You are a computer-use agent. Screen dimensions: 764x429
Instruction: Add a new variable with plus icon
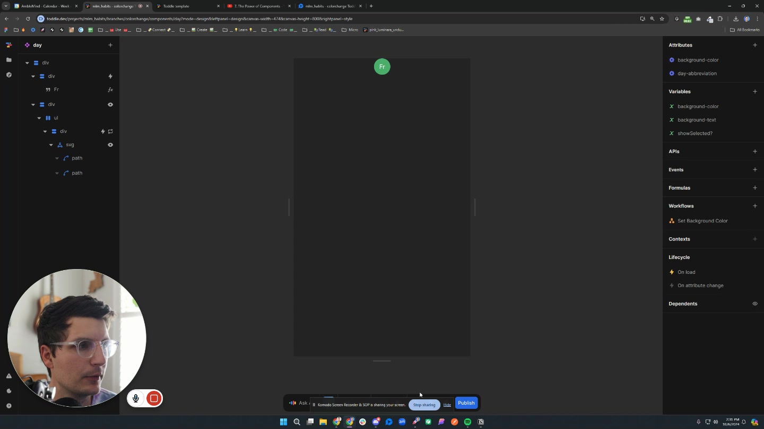click(x=754, y=92)
